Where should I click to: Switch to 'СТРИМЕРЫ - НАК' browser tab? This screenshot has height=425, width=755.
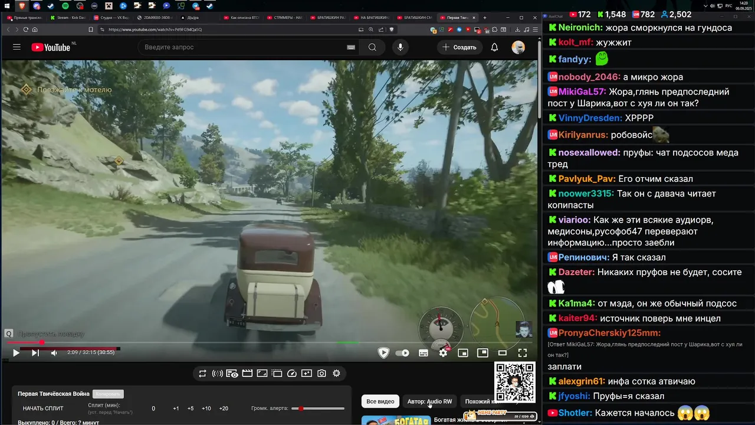click(x=285, y=18)
